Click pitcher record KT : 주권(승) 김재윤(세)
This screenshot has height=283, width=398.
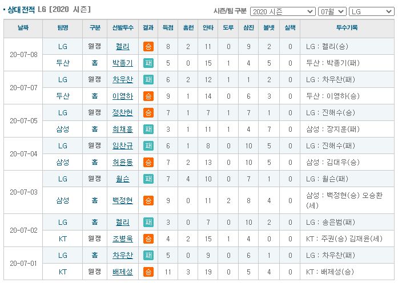pos(344,239)
